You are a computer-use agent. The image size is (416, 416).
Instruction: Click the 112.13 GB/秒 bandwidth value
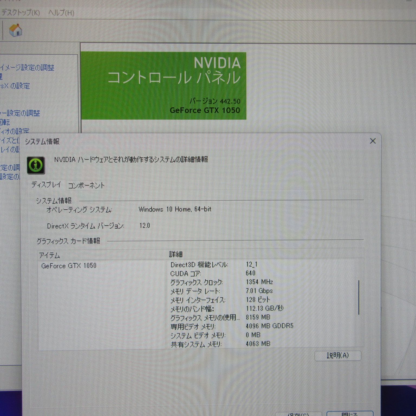coord(265,308)
